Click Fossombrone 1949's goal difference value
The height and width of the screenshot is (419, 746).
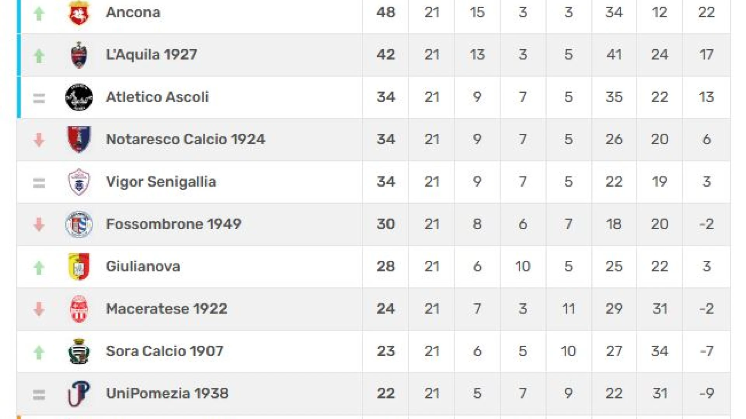click(x=706, y=224)
